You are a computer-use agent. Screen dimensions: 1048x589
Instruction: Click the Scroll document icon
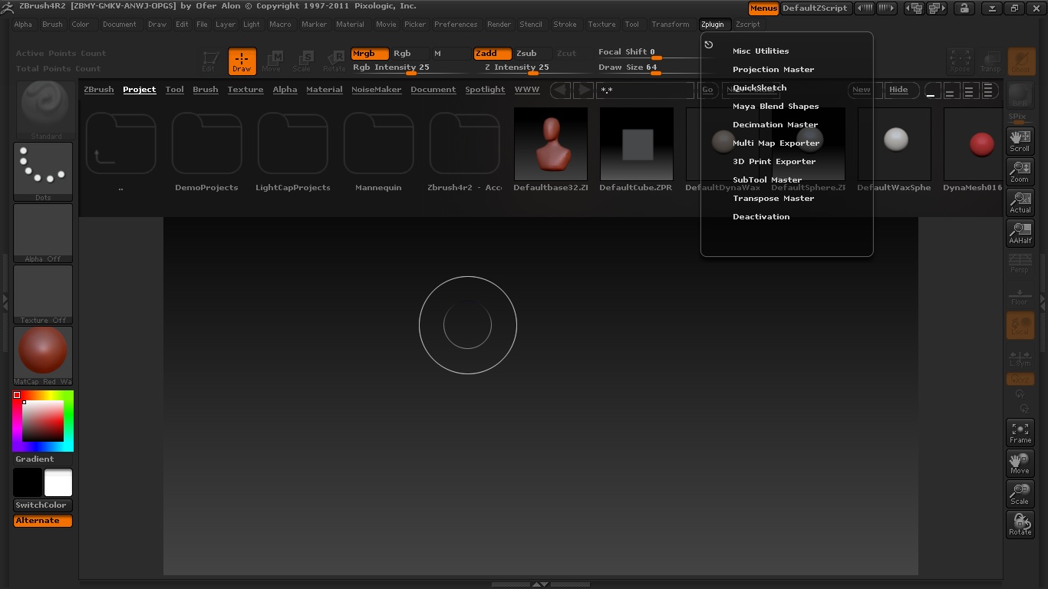[1020, 141]
